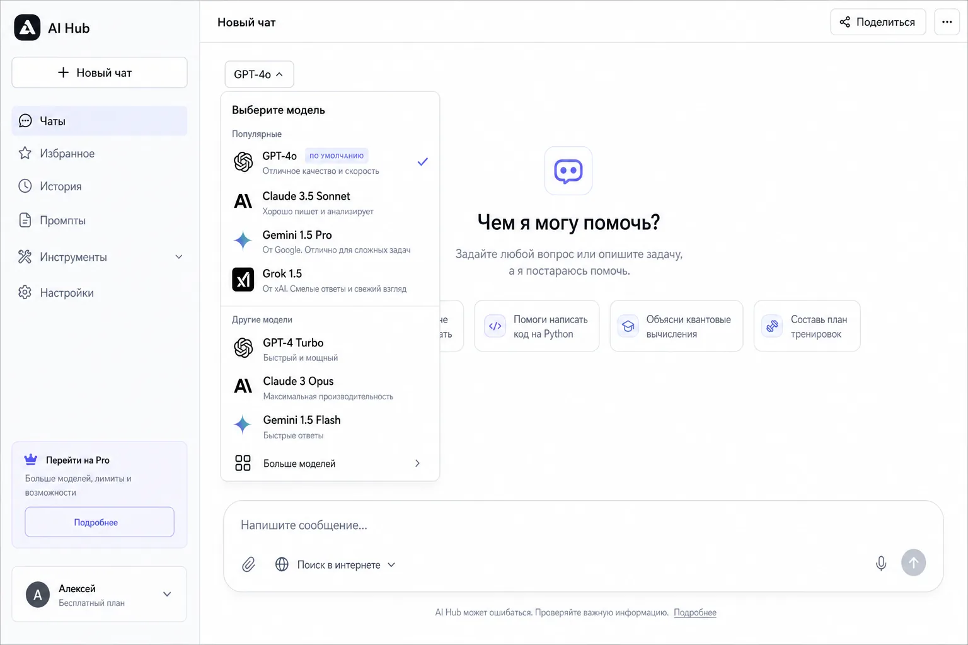Open the Алексей account menu chevron
Image resolution: width=968 pixels, height=645 pixels.
(x=167, y=594)
